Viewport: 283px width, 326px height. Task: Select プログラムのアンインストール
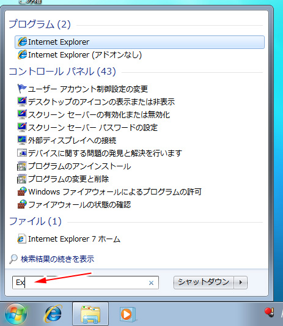pos(74,166)
